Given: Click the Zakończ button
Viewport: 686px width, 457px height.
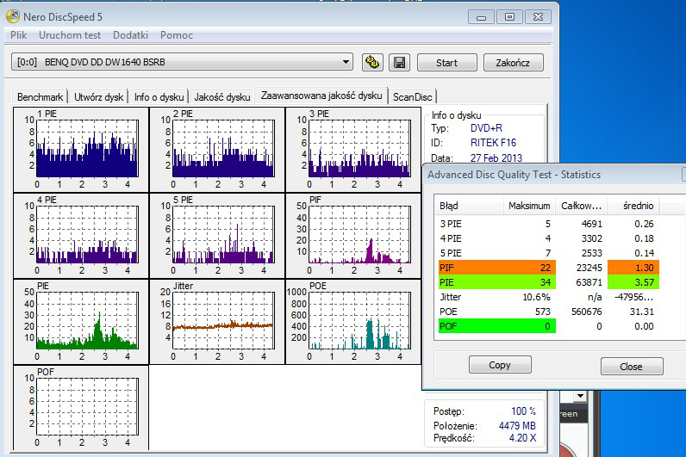Looking at the screenshot, I should tap(513, 63).
